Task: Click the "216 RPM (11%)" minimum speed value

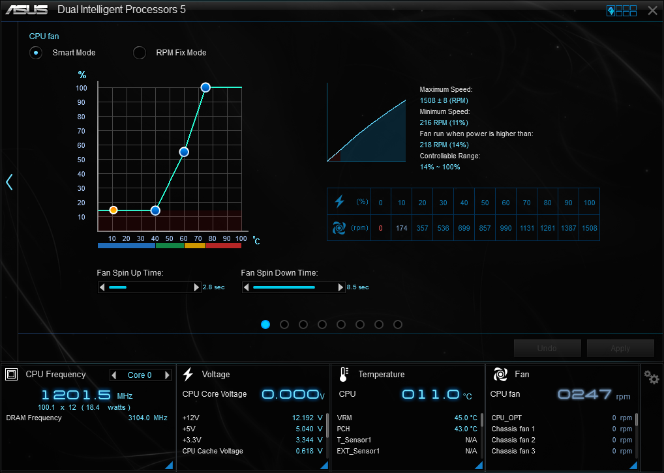Action: click(444, 122)
